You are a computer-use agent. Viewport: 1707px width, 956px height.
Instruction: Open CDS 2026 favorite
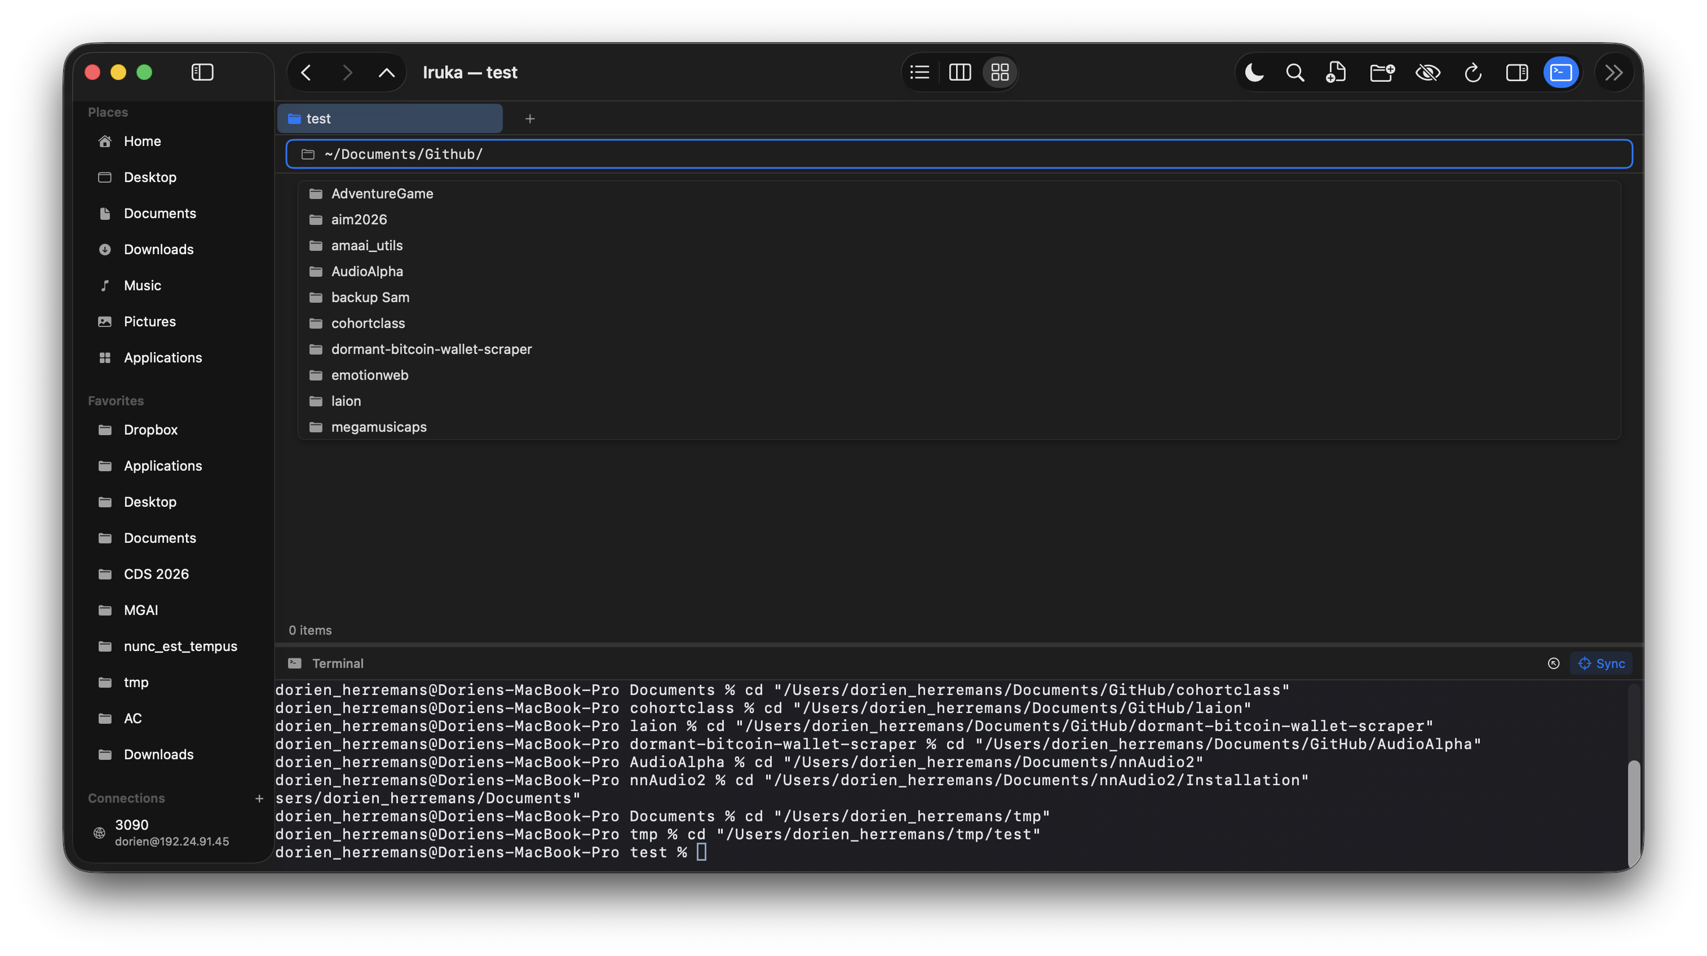coord(174,574)
